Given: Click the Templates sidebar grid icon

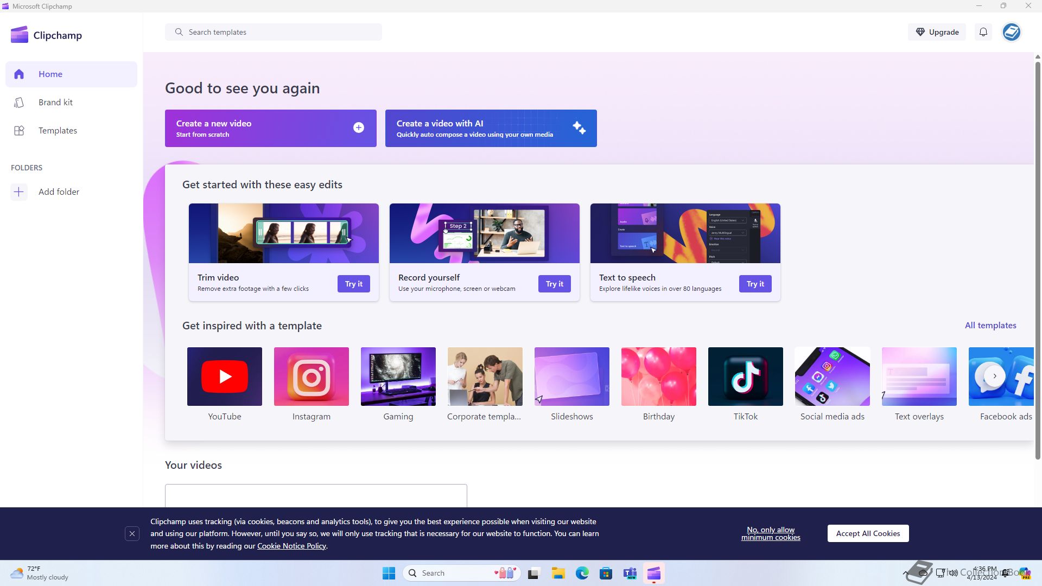Looking at the screenshot, I should (x=19, y=131).
